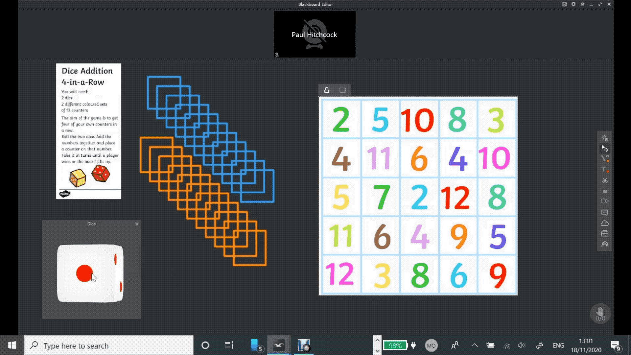This screenshot has height=355, width=631.
Task: Click the scissors cut tool
Action: [605, 180]
